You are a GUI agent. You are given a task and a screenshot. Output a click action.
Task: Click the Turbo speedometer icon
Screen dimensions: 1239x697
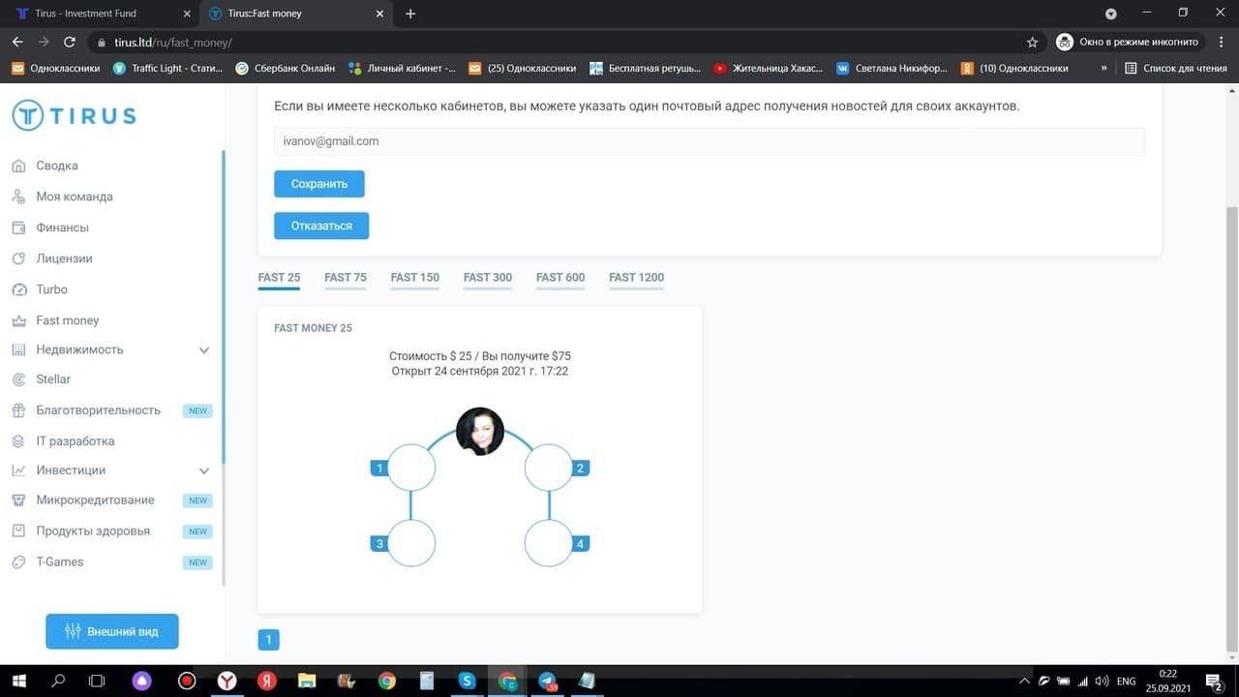18,289
